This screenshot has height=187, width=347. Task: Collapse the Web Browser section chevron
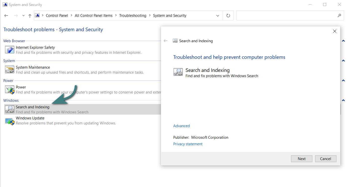point(343,41)
